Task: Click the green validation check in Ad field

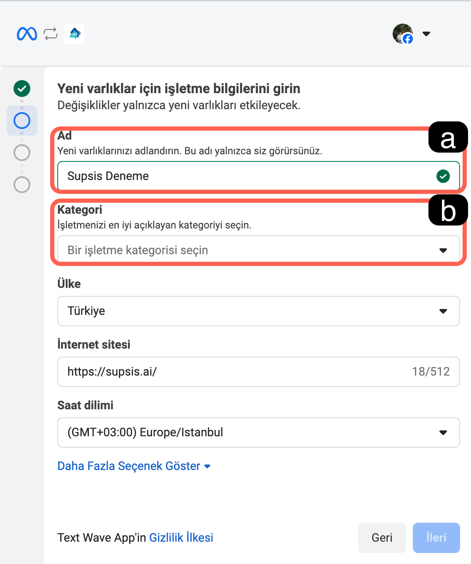Action: pos(443,176)
